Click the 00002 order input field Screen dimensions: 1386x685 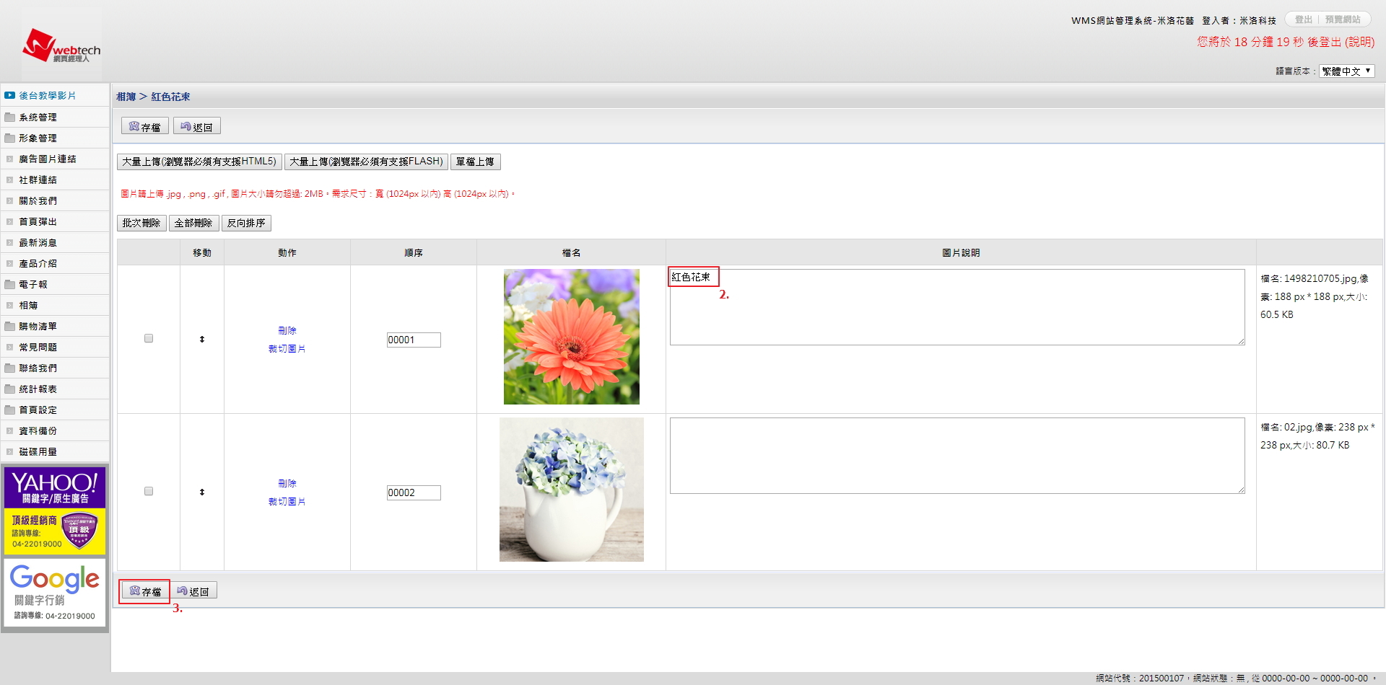point(413,492)
